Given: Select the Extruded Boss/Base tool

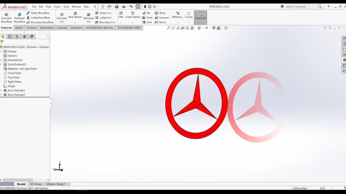Looking at the screenshot, I should point(6,18).
